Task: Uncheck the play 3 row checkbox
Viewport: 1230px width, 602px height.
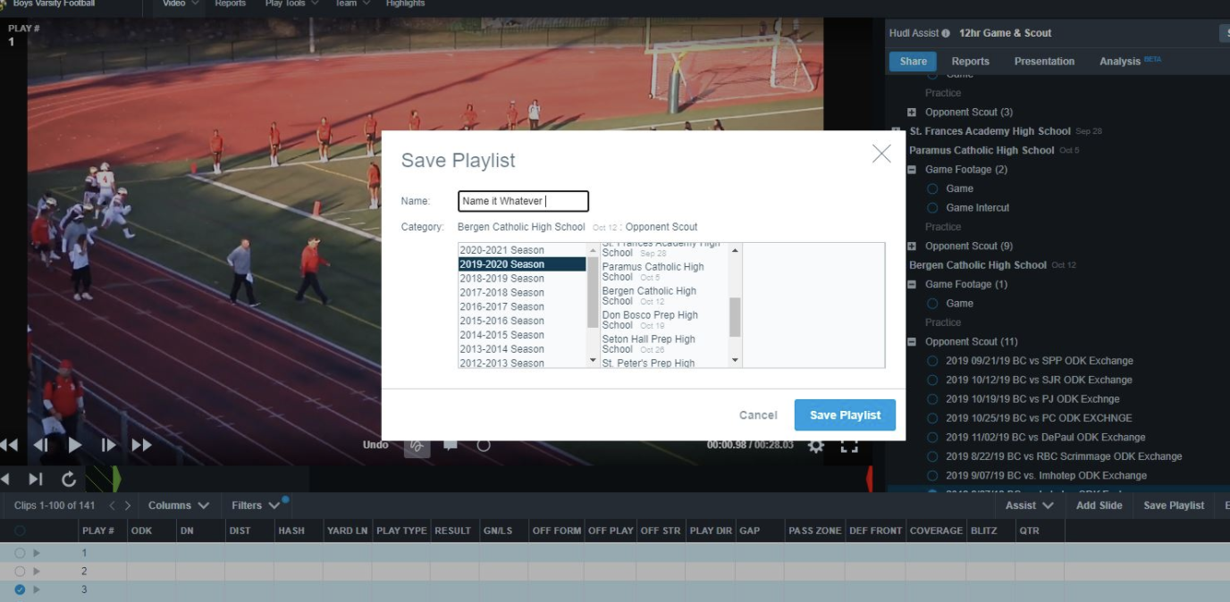Action: pyautogui.click(x=20, y=589)
